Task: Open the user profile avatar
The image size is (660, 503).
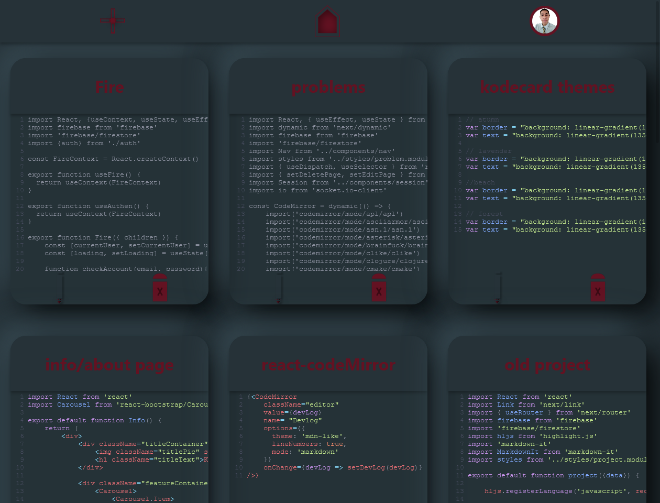Action: [x=545, y=21]
